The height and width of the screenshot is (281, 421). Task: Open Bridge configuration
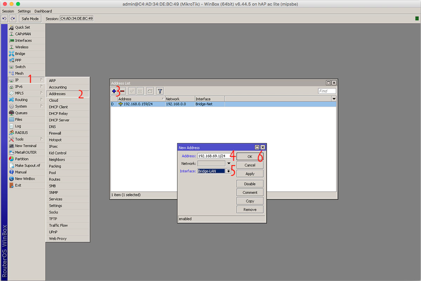27,54
